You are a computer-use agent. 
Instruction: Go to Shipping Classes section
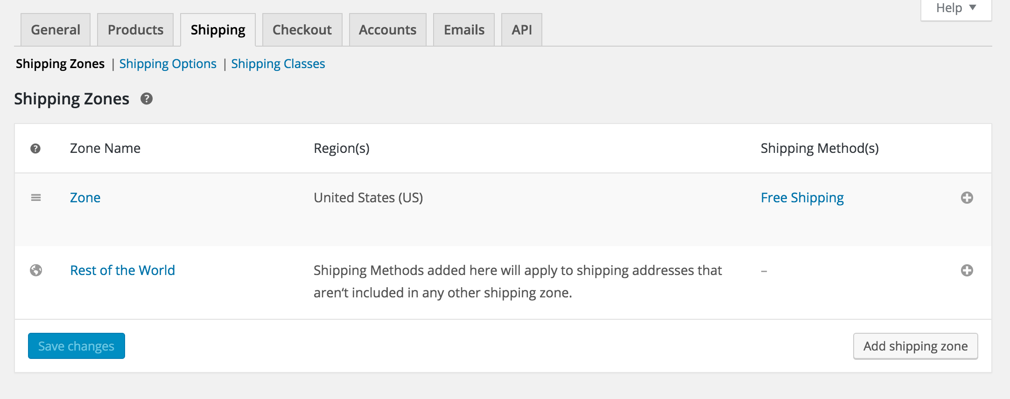click(278, 64)
